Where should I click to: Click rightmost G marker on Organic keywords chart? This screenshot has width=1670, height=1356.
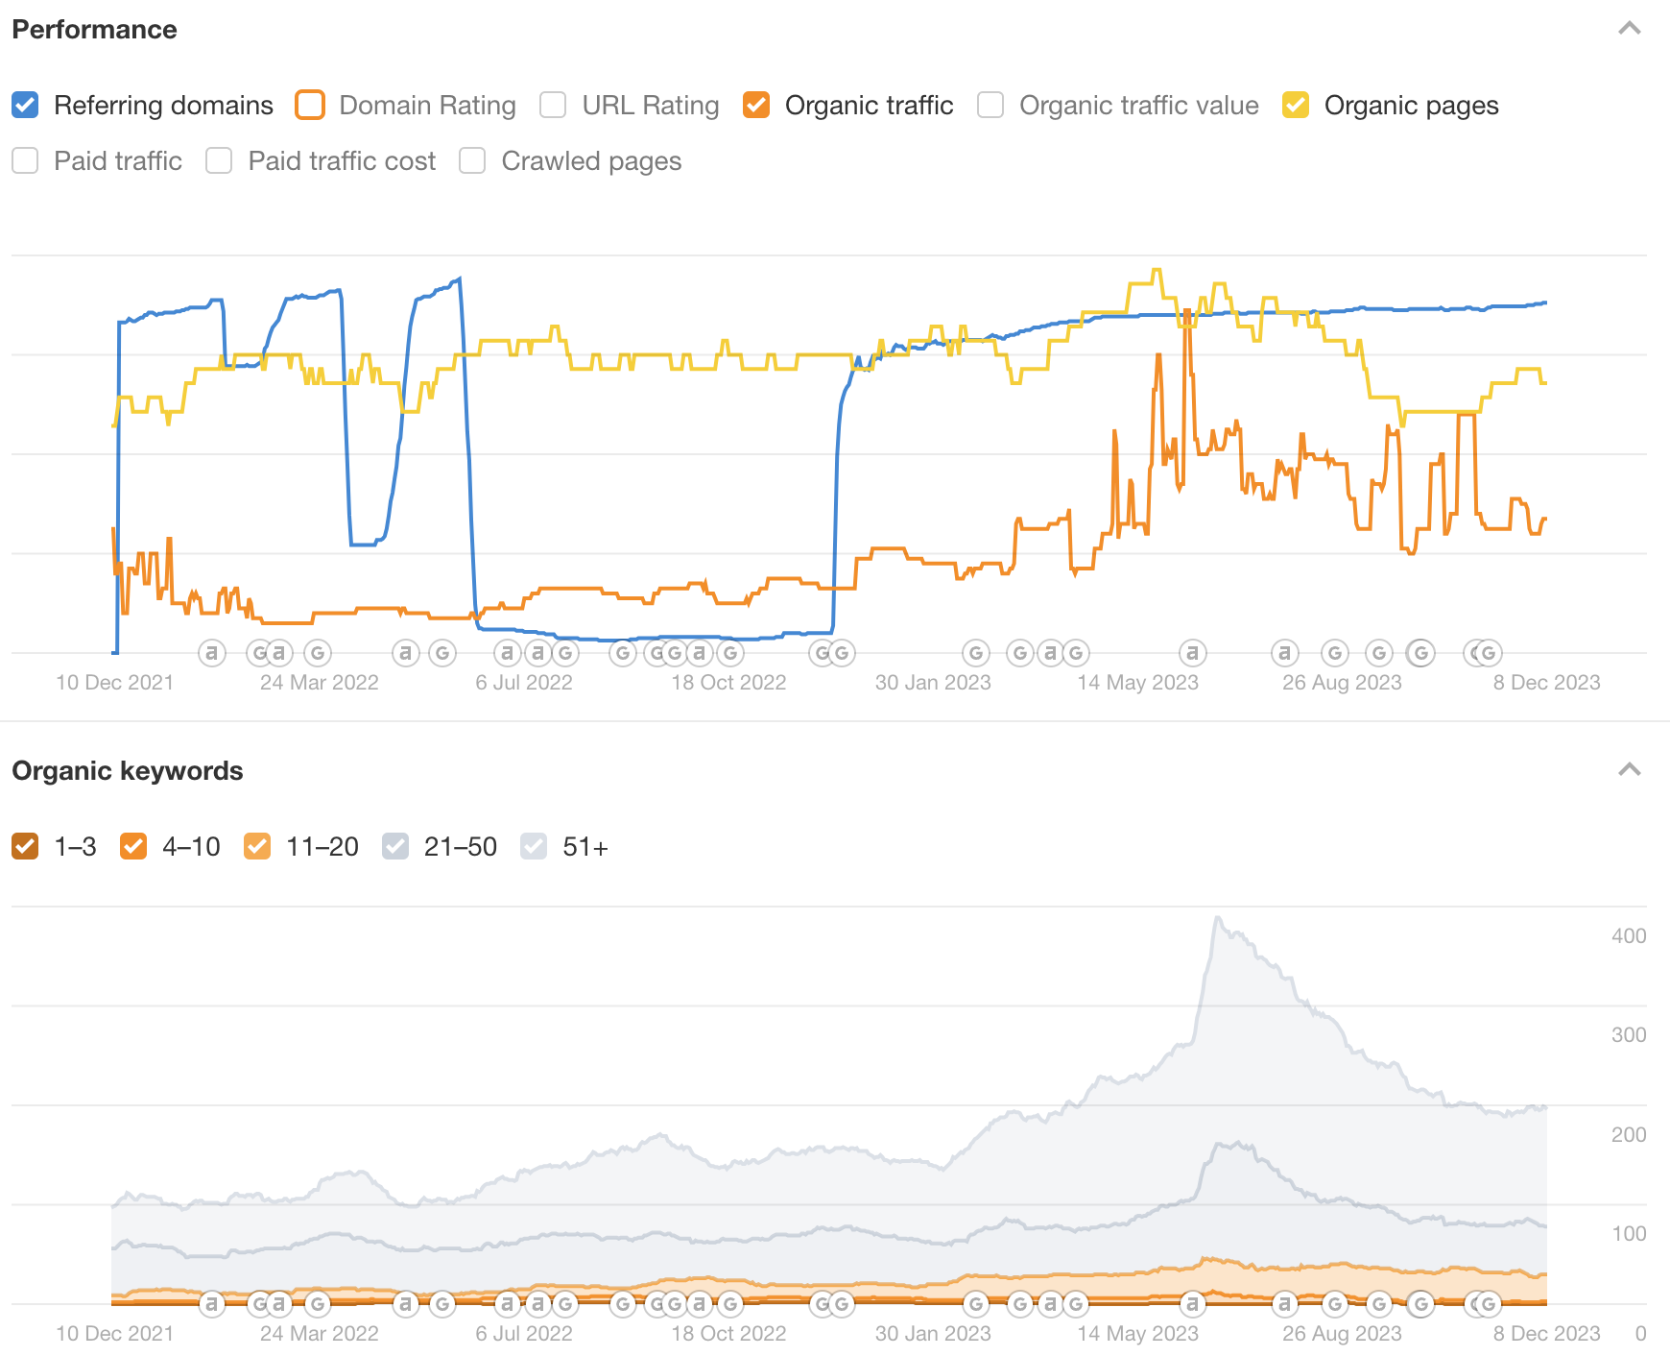1489,1304
